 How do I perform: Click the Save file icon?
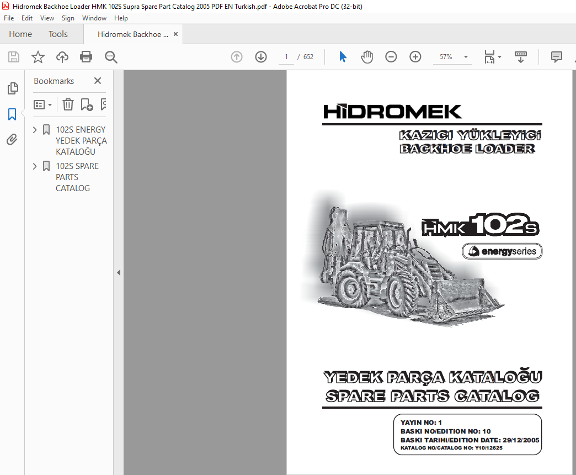click(x=14, y=57)
